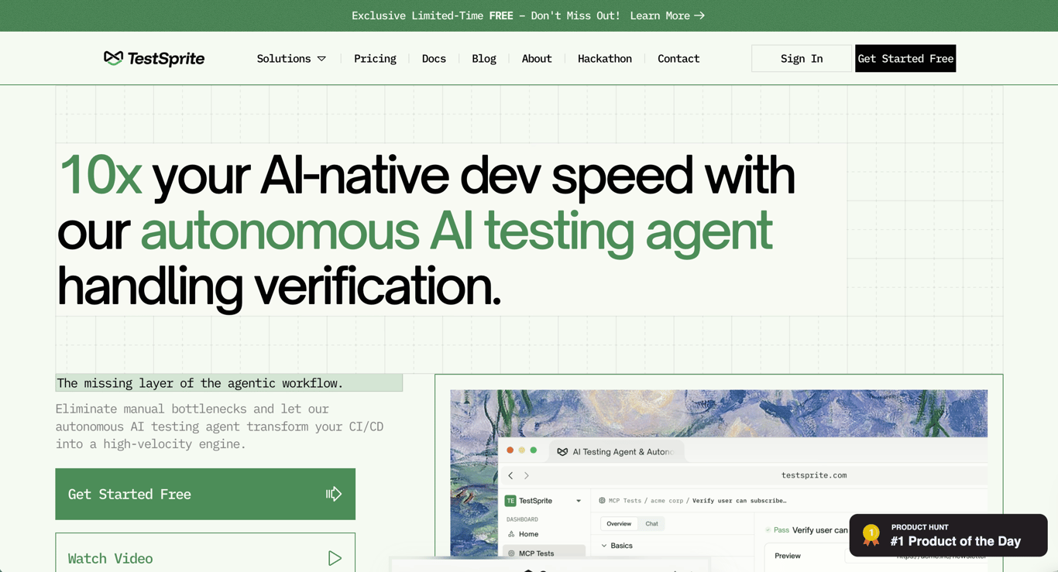1058x572 pixels.
Task: Open the TestSprite workspace dropdown arrow
Action: (579, 501)
